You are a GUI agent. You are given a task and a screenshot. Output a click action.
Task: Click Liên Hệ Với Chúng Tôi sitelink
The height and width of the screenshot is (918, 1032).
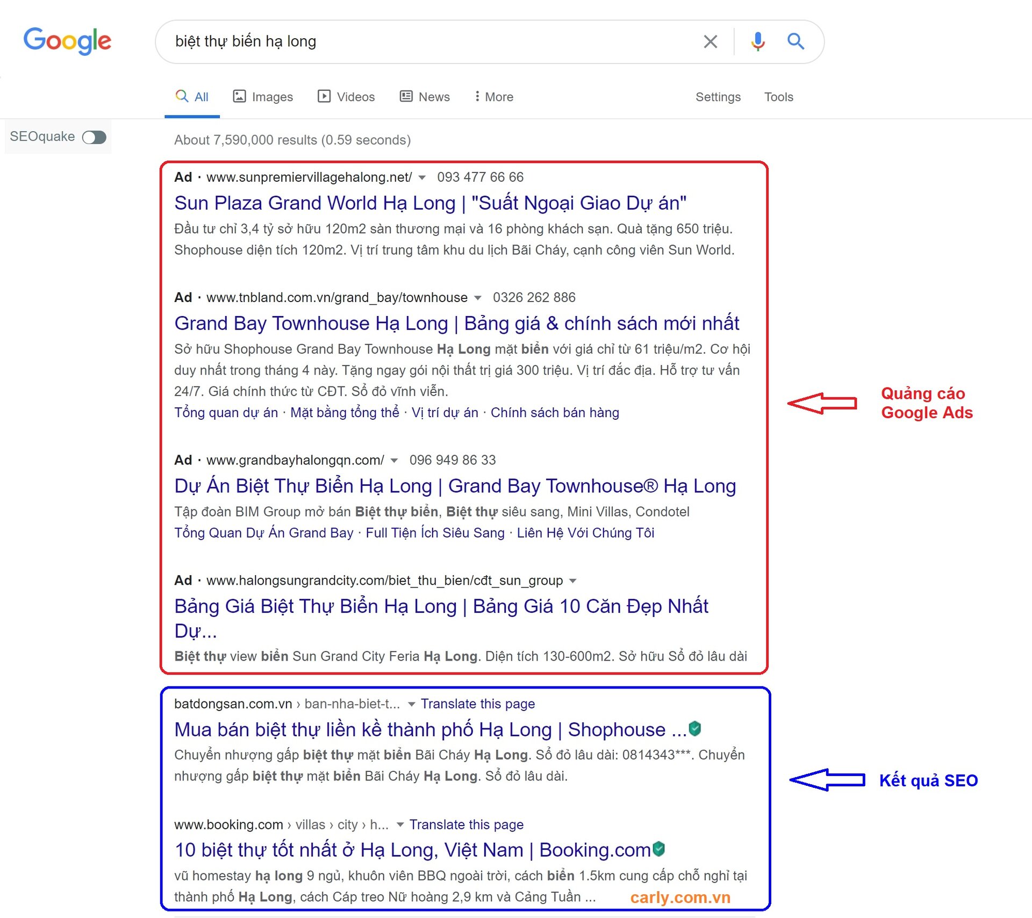coord(585,533)
